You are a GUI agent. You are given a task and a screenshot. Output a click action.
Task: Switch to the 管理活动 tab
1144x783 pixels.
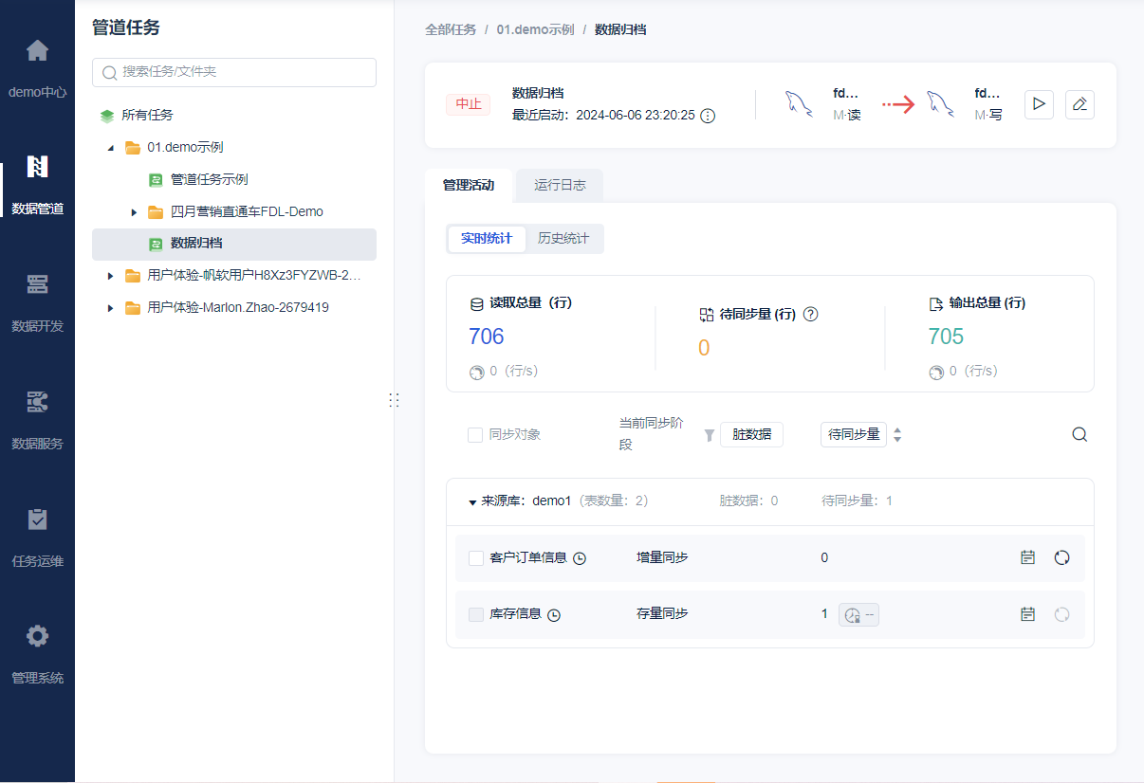point(469,186)
